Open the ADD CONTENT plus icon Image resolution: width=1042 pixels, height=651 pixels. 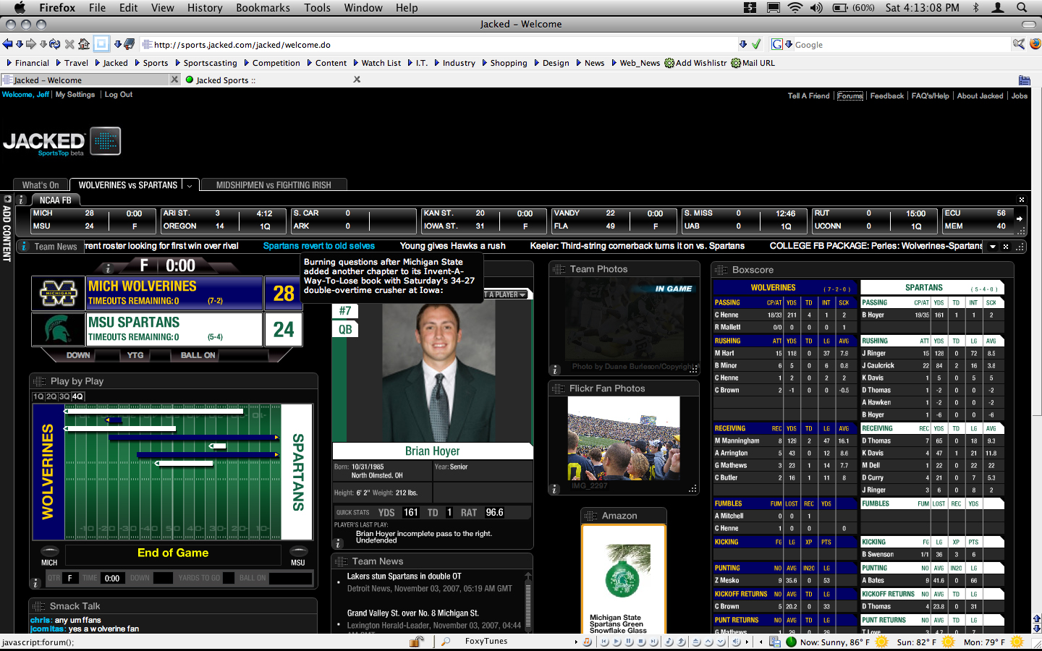coord(7,199)
